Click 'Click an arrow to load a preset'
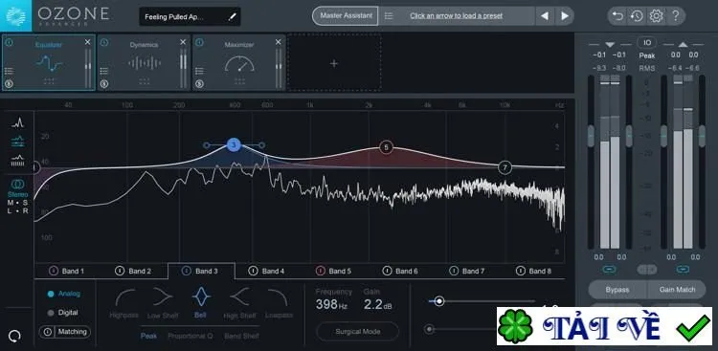Image resolution: width=718 pixels, height=351 pixels. point(456,16)
